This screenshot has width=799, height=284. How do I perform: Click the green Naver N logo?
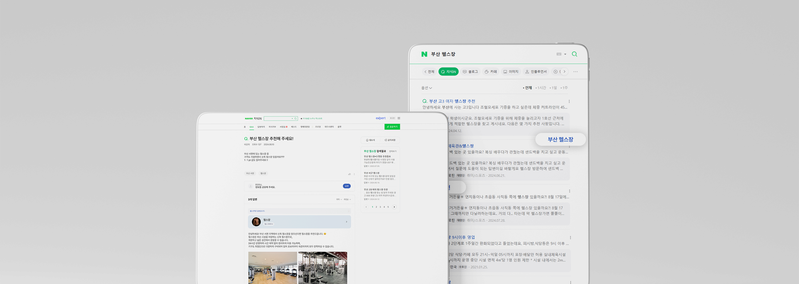[424, 54]
